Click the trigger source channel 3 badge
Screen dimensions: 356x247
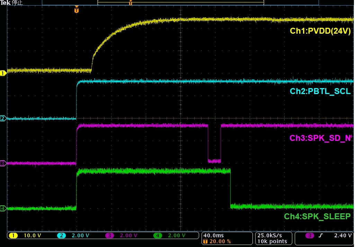(310, 236)
